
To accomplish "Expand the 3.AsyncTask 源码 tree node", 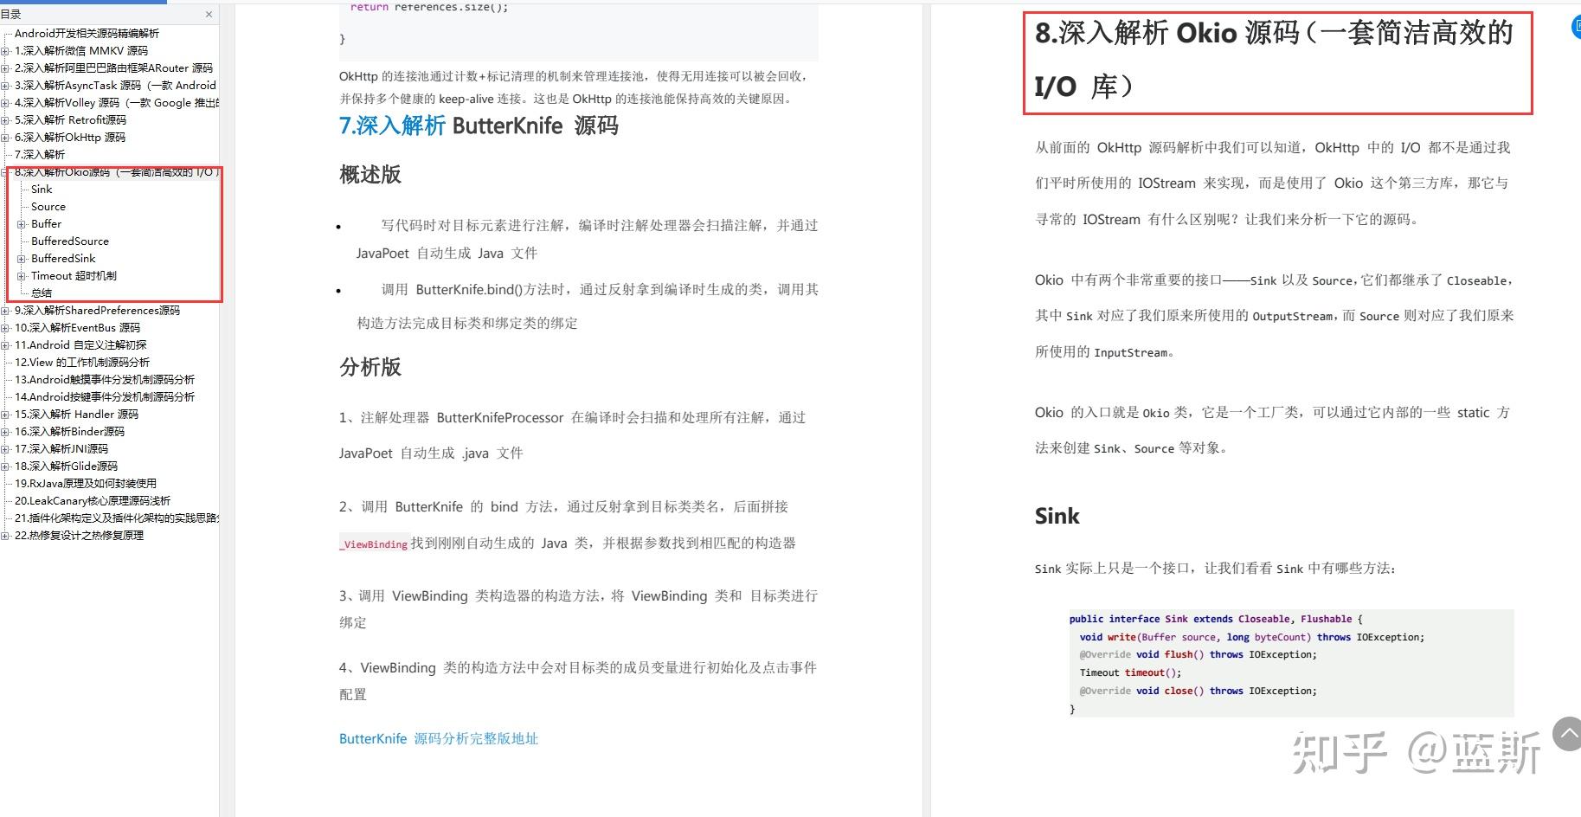I will click(5, 86).
